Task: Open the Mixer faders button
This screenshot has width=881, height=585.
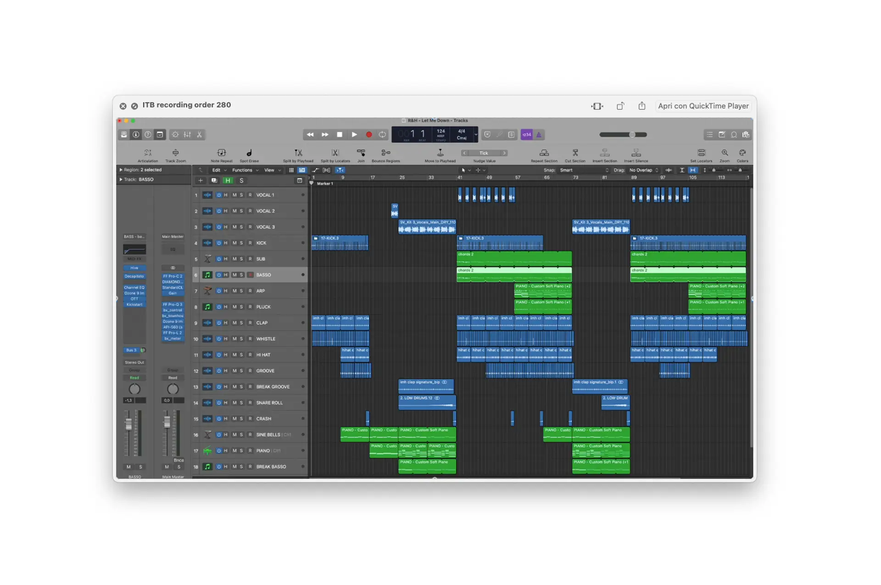Action: click(187, 135)
